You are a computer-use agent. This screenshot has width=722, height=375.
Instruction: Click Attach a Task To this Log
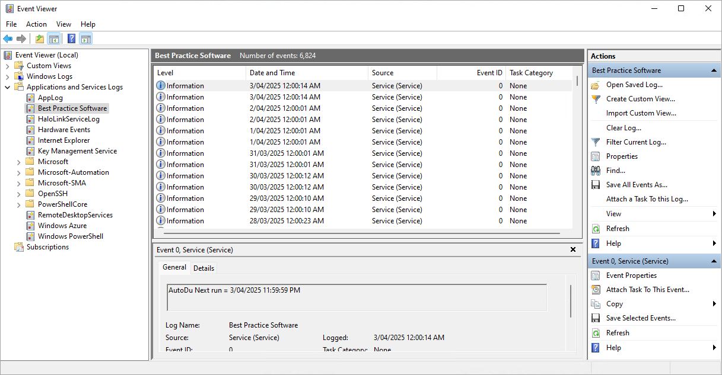(x=647, y=199)
